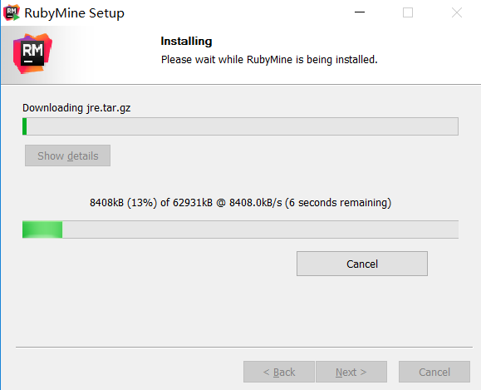
Task: Minimize the RubyMine Setup window
Action: point(360,12)
